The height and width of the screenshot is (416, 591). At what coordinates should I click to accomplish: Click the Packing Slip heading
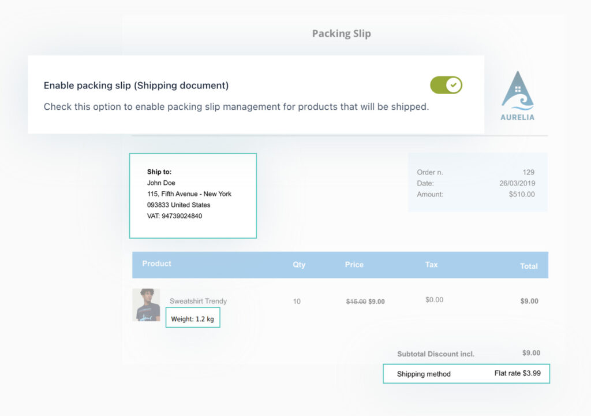coord(341,34)
